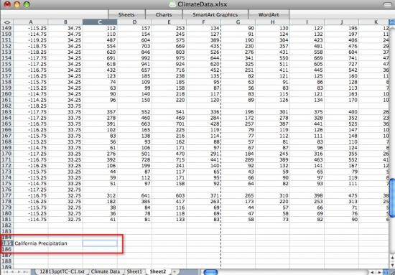Select column J header
395x275 pixels.
click(x=341, y=22)
